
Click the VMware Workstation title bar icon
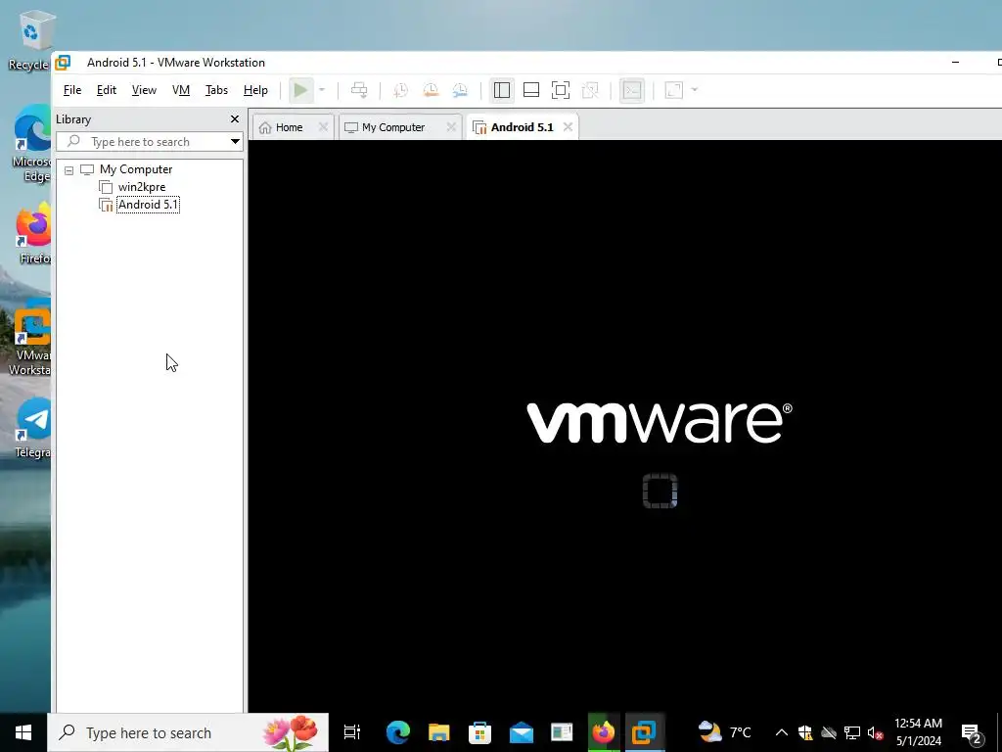63,62
